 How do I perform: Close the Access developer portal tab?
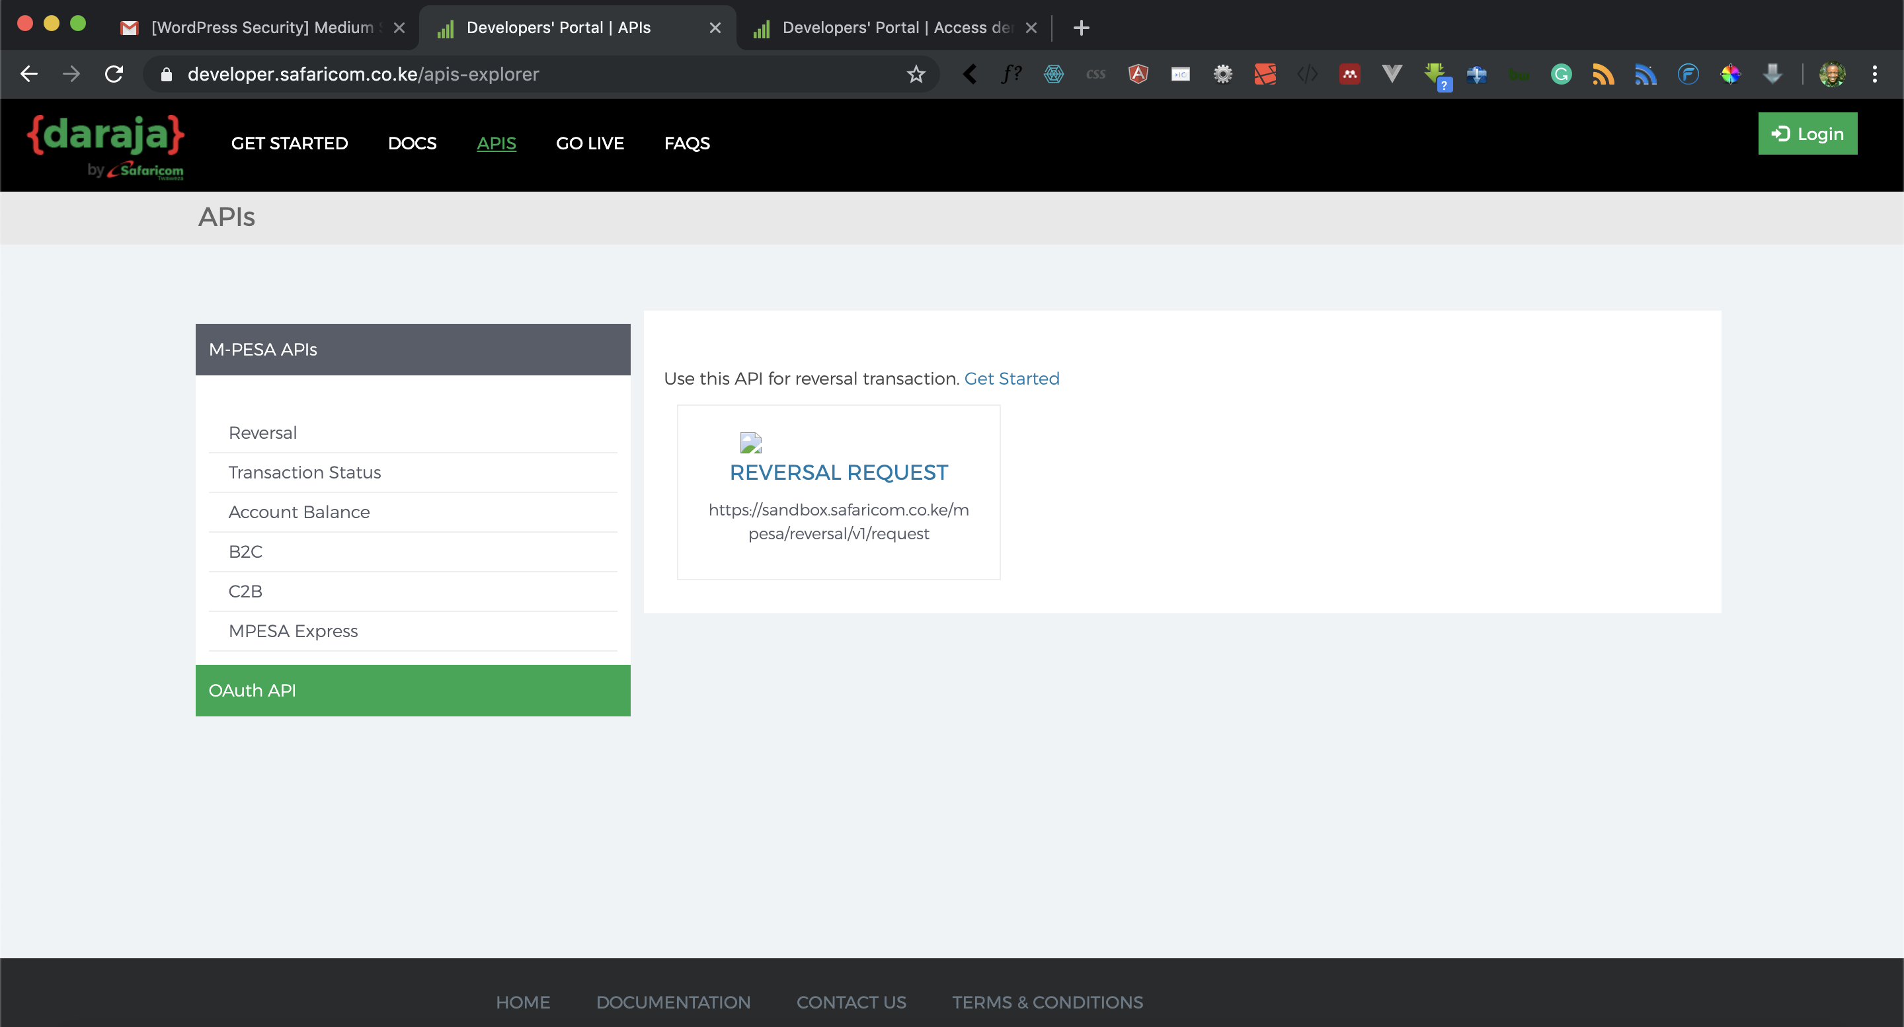point(1031,27)
